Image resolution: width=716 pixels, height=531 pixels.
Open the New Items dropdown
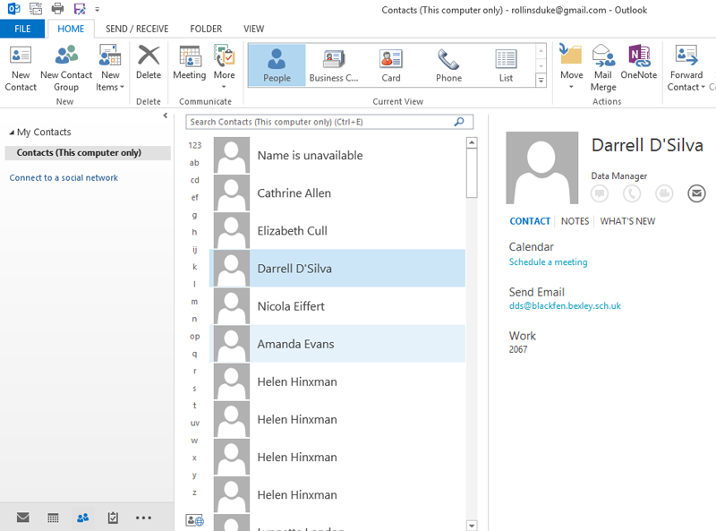[x=110, y=69]
